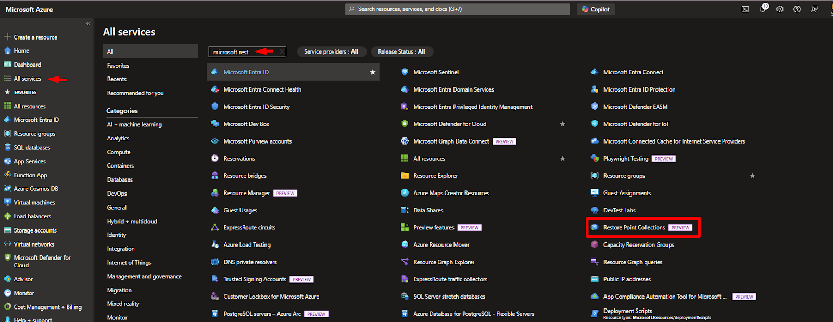Open the help question mark icon

[x=797, y=9]
